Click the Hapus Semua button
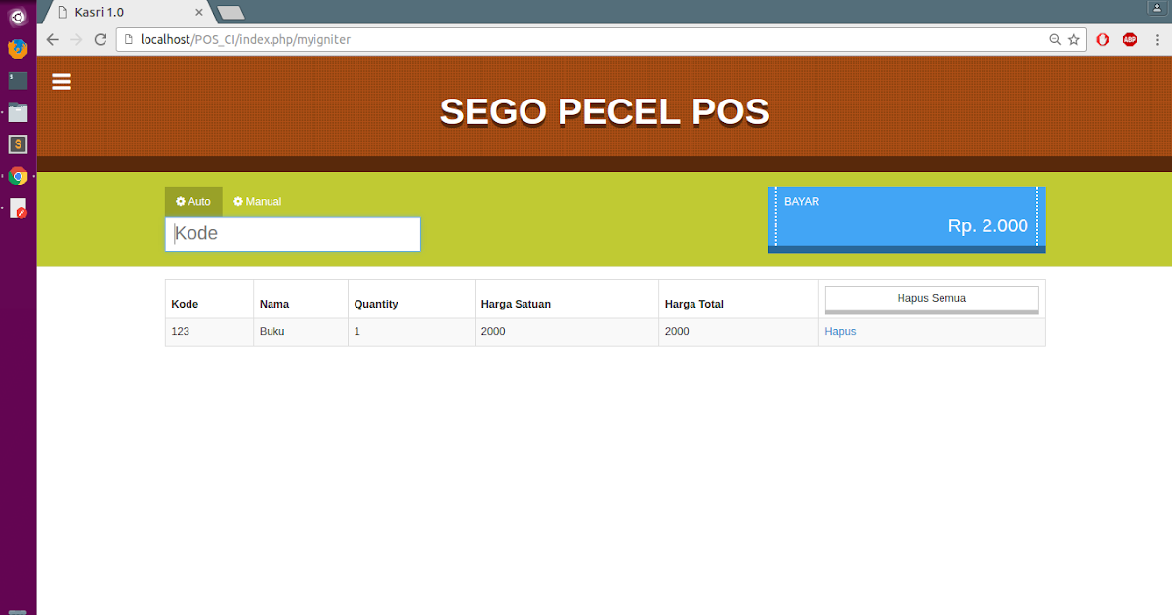The height and width of the screenshot is (615, 1172). pos(932,298)
